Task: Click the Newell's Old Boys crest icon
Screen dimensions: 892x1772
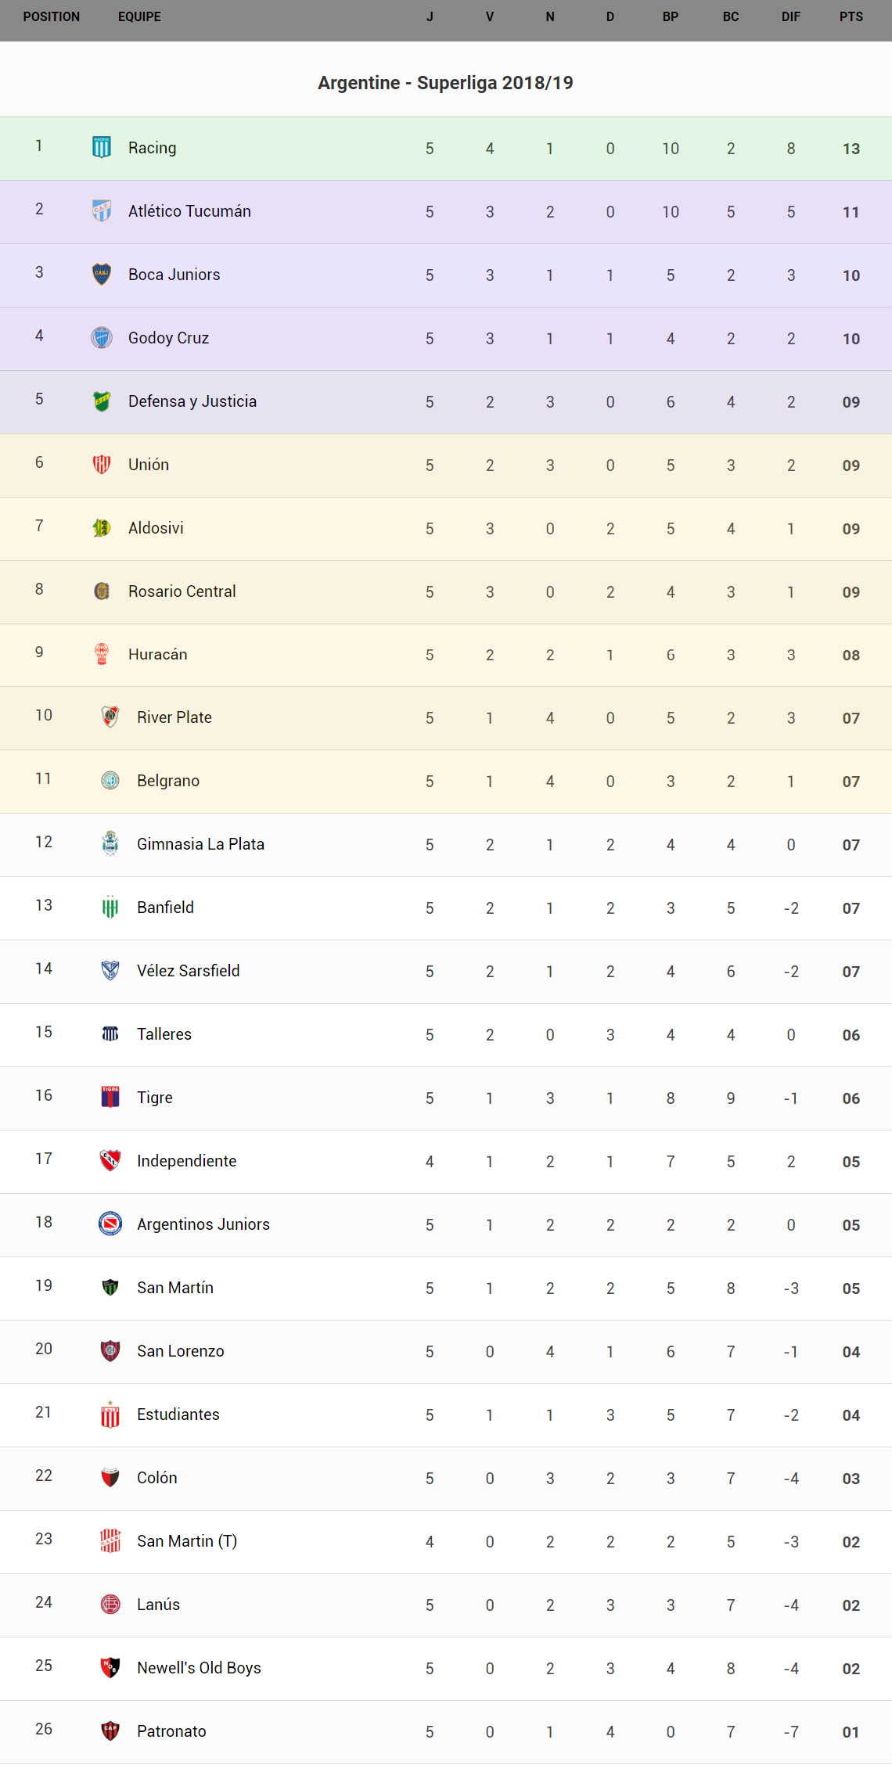Action: click(x=110, y=1667)
